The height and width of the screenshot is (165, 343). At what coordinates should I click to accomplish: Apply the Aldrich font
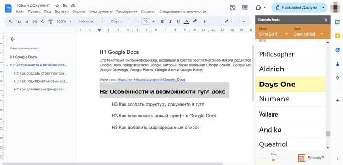click(290, 69)
